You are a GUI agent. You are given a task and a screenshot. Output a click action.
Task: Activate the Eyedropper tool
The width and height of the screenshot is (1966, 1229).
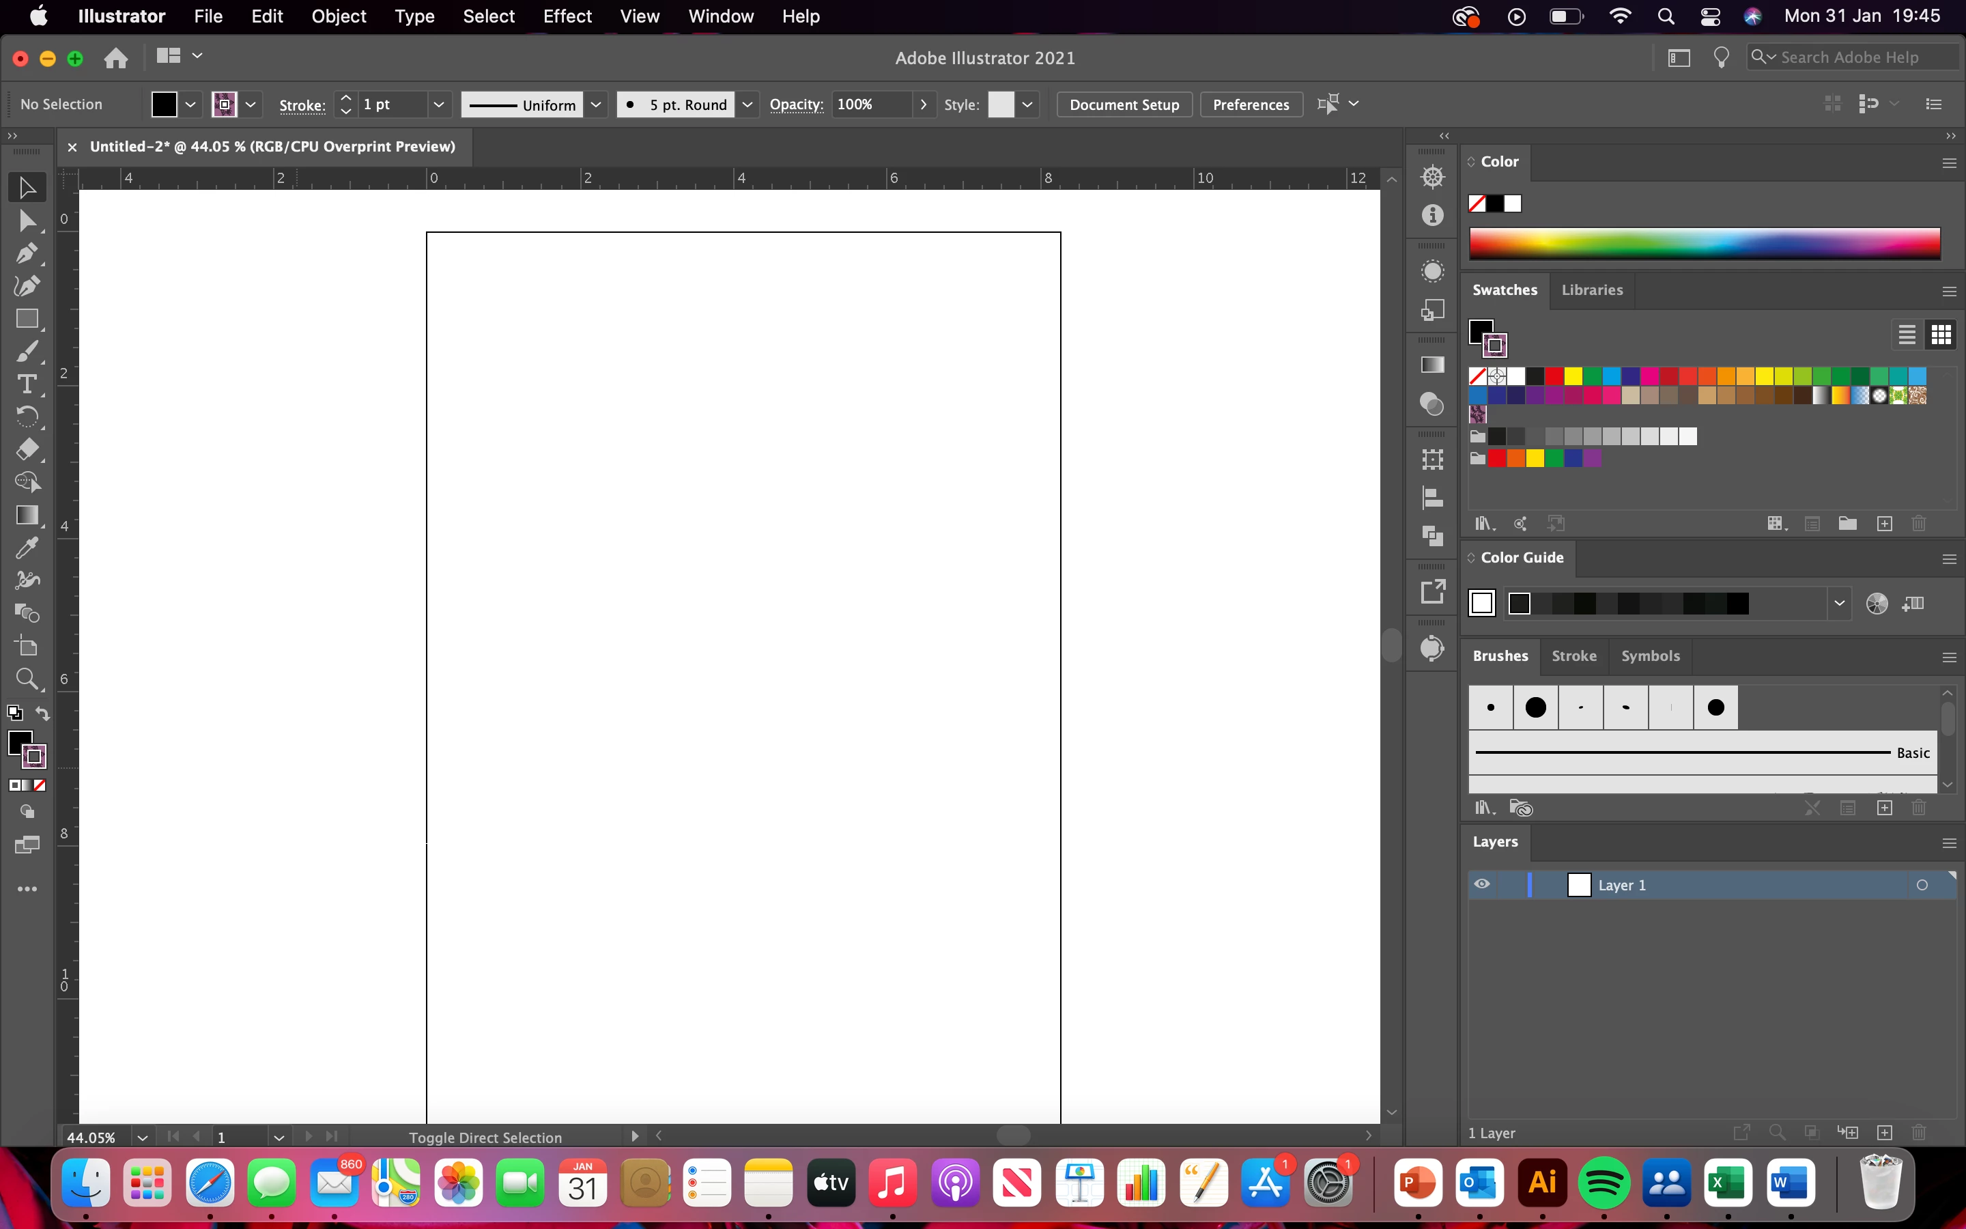[27, 548]
